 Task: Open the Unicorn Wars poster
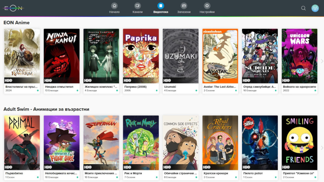[x=300, y=56]
